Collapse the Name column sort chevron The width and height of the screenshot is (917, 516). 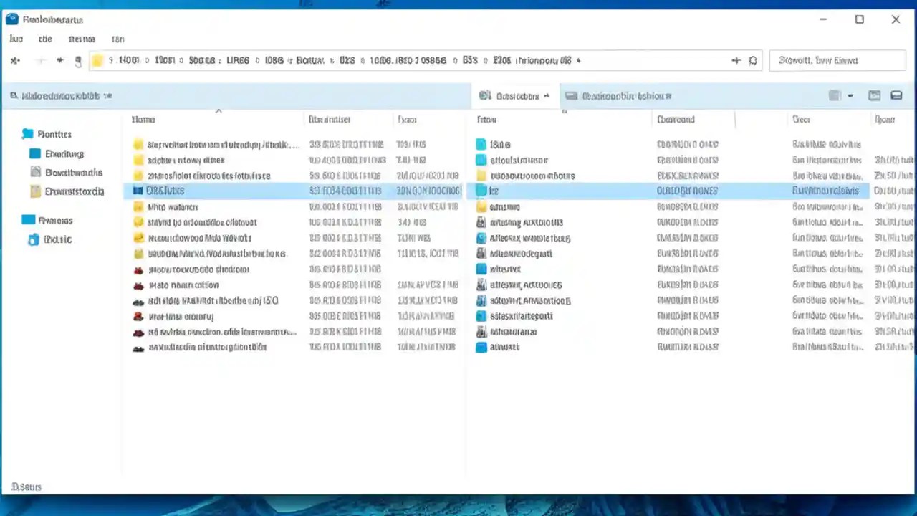pyautogui.click(x=219, y=112)
